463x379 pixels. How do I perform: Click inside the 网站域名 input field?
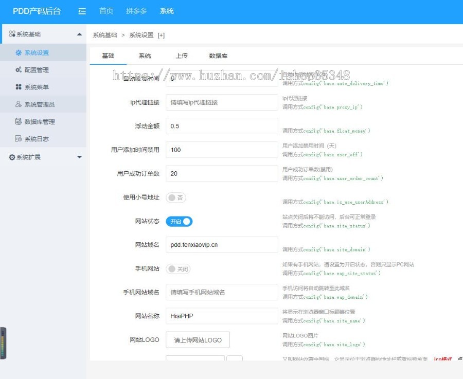tap(221, 245)
